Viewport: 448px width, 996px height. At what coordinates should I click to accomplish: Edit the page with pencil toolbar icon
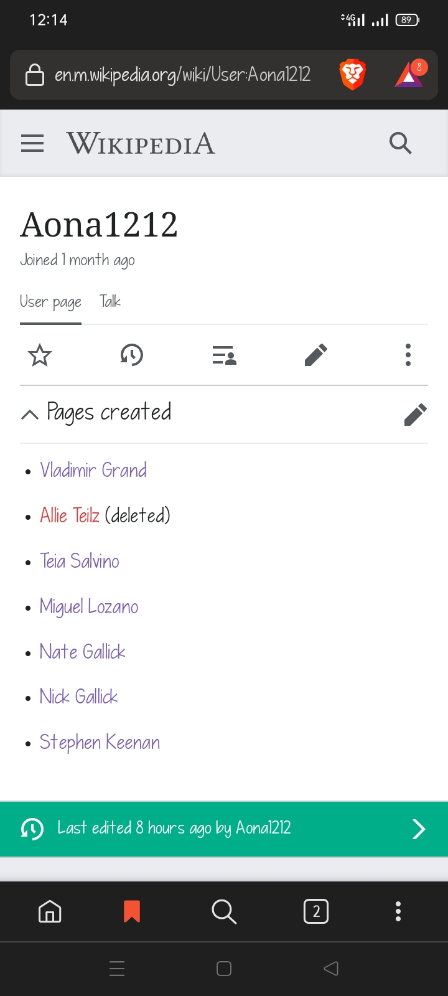point(316,355)
